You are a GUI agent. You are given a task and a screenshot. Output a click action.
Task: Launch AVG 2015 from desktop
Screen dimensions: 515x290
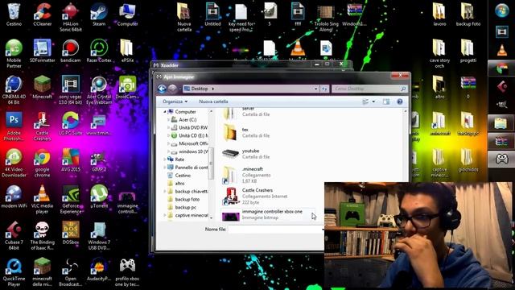71,160
